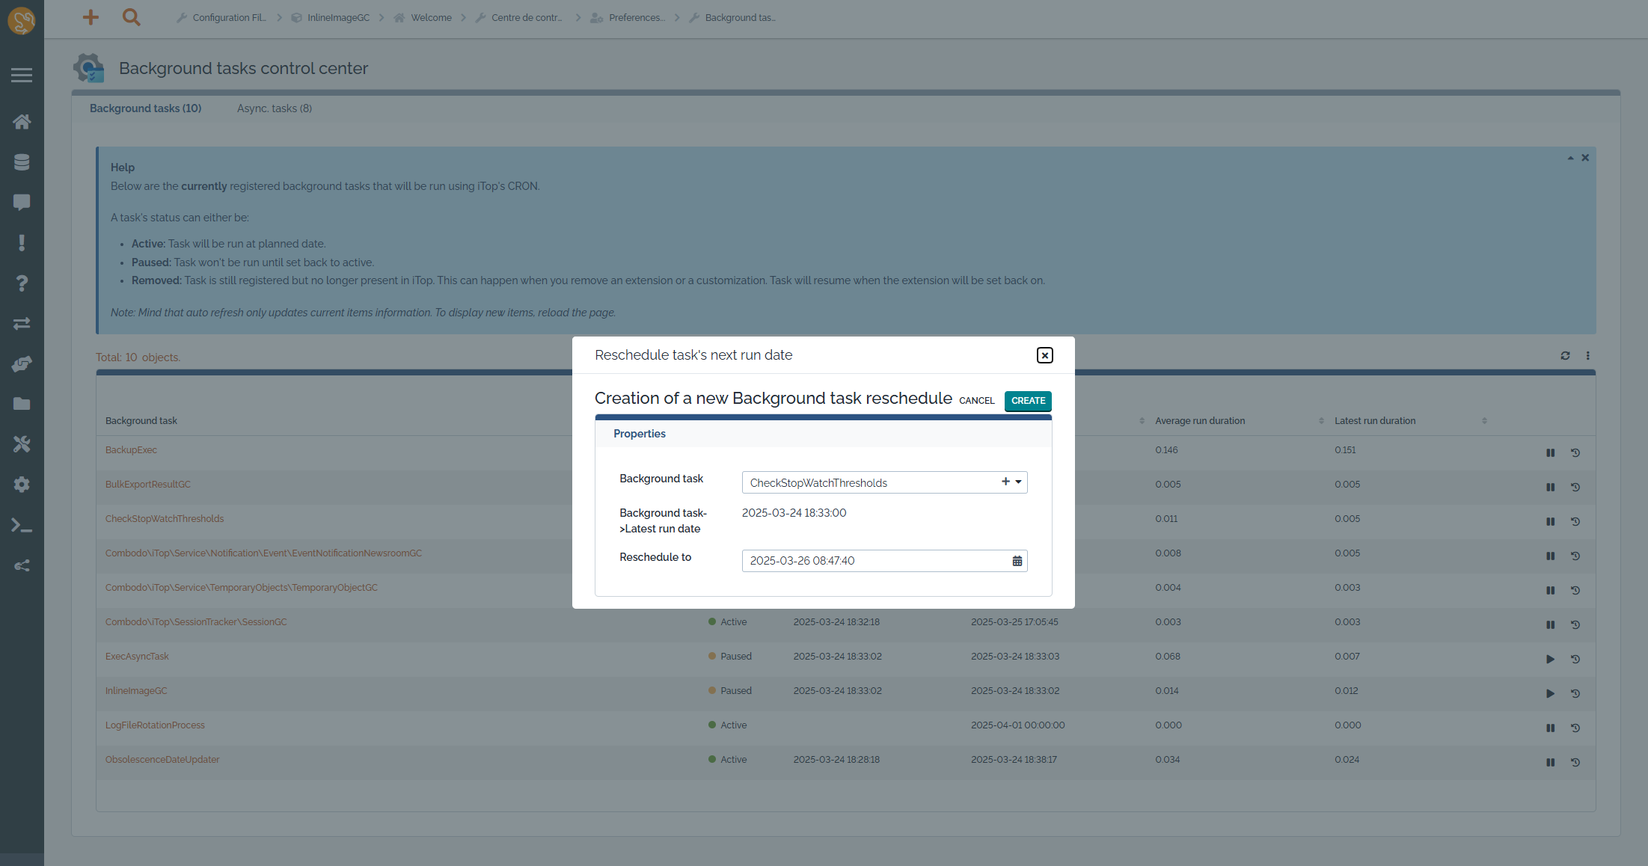The width and height of the screenshot is (1648, 866).
Task: Sort by Average run duration column
Action: (1200, 421)
